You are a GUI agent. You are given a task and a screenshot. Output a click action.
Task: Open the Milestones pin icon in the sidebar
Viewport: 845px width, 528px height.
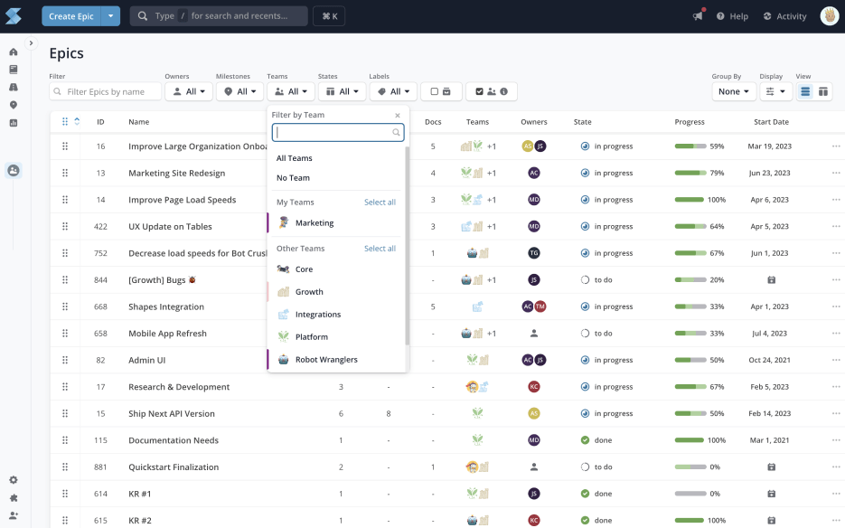14,105
